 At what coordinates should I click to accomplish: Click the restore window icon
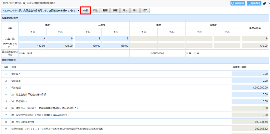pos(265,3)
